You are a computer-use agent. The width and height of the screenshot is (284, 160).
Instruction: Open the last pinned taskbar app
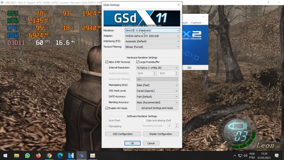pos(93,156)
